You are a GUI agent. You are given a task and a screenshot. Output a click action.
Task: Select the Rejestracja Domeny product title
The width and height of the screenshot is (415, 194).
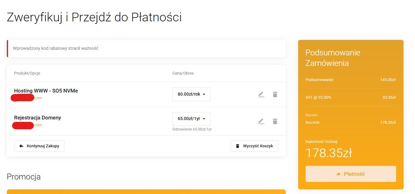[x=38, y=118]
